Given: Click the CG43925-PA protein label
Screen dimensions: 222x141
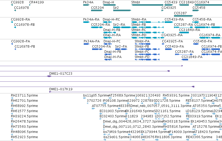Looking at the screenshot, I should click(172, 41).
